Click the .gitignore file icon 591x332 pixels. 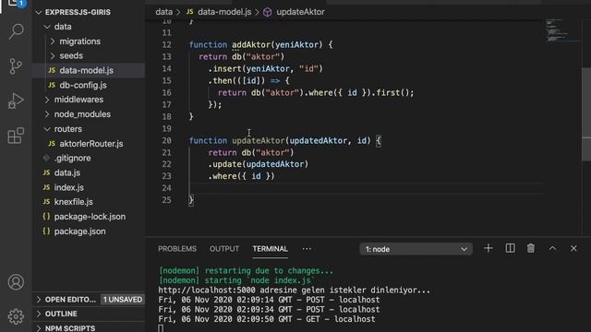pyautogui.click(x=46, y=158)
